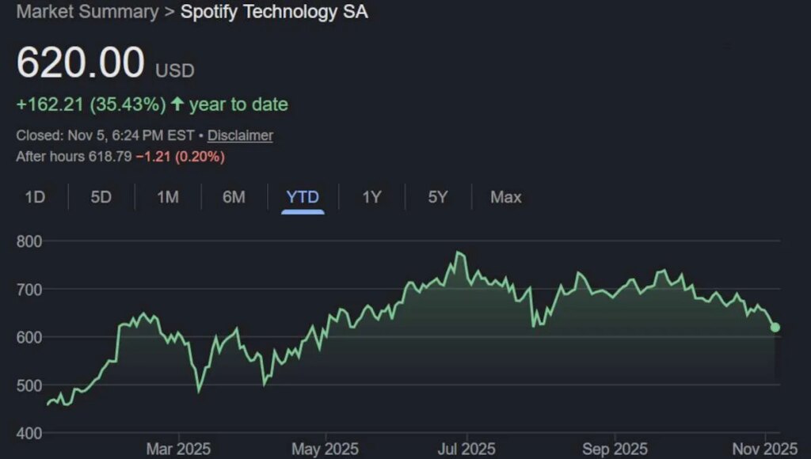Select the 6M chart range

(x=233, y=197)
